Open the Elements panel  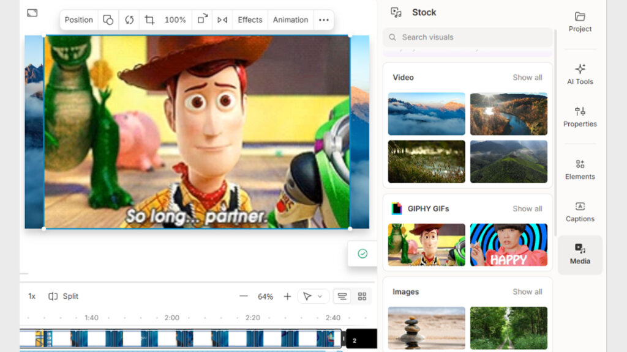coord(580,169)
